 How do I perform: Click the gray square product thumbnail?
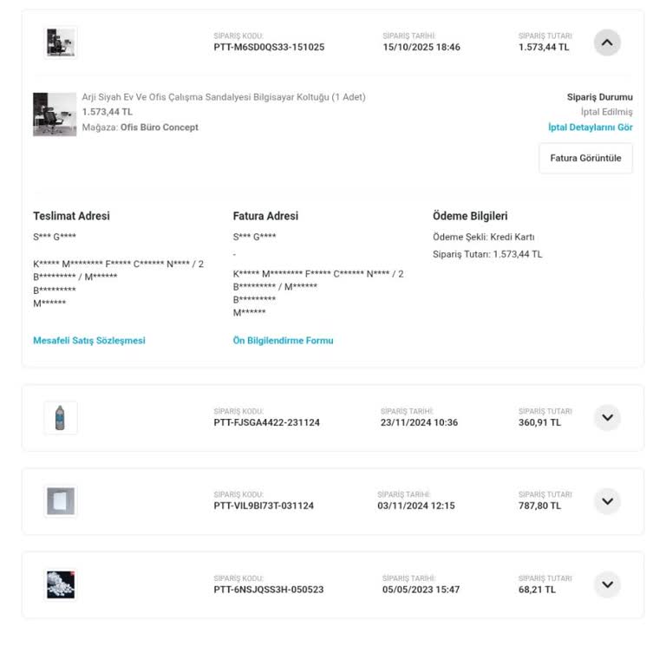pyautogui.click(x=61, y=501)
